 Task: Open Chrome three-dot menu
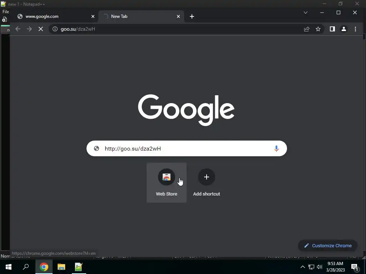tap(355, 29)
